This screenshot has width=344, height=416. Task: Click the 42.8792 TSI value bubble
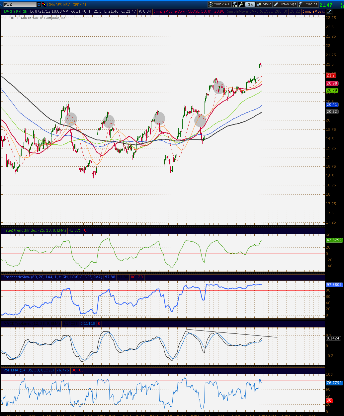tap(334, 240)
